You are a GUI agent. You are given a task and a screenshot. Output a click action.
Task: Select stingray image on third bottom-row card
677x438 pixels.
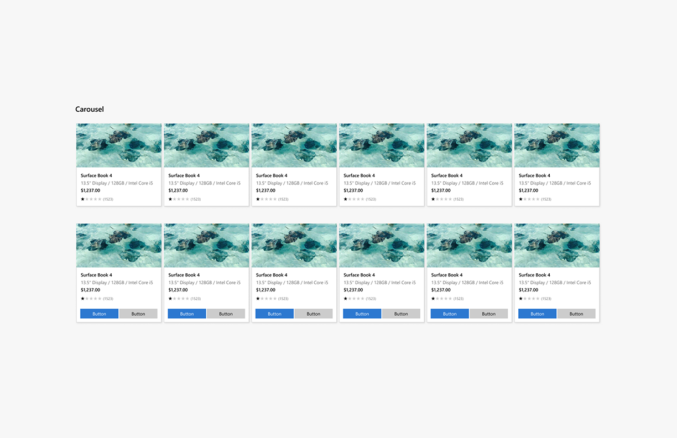pyautogui.click(x=294, y=246)
